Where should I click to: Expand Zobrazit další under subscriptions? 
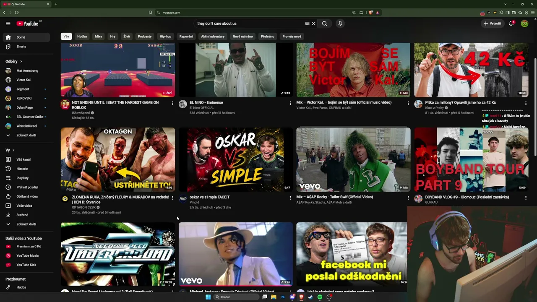(26, 135)
